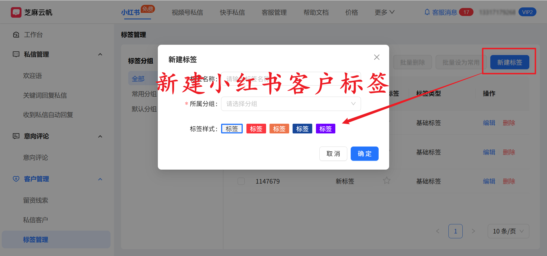Screen dimensions: 547x256
Task: Go to previous page arrow
Action: point(438,231)
